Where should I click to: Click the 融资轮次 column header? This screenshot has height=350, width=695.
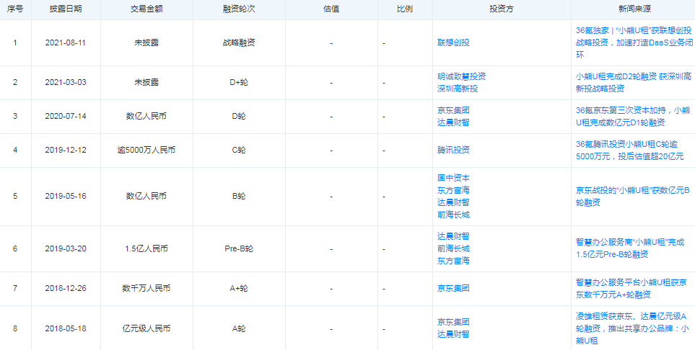[238, 9]
